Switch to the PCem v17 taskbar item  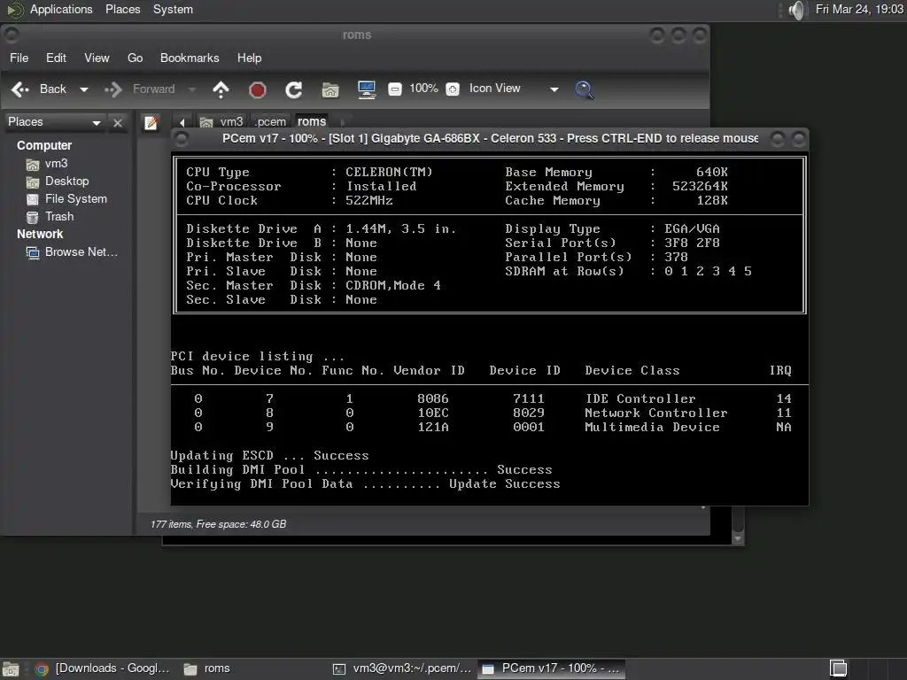[551, 668]
